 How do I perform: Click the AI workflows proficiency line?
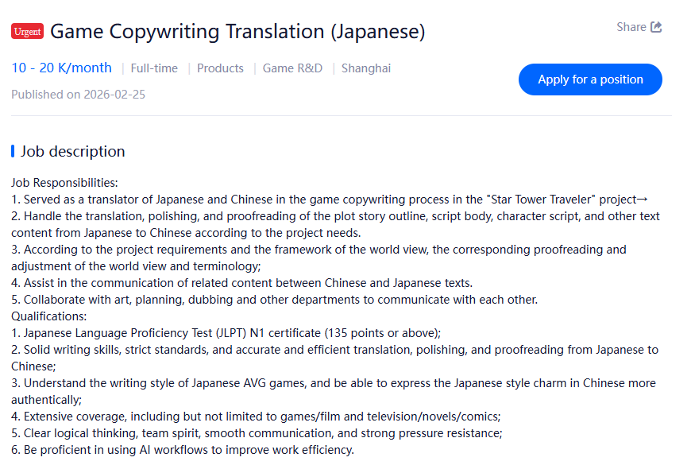[x=183, y=450]
